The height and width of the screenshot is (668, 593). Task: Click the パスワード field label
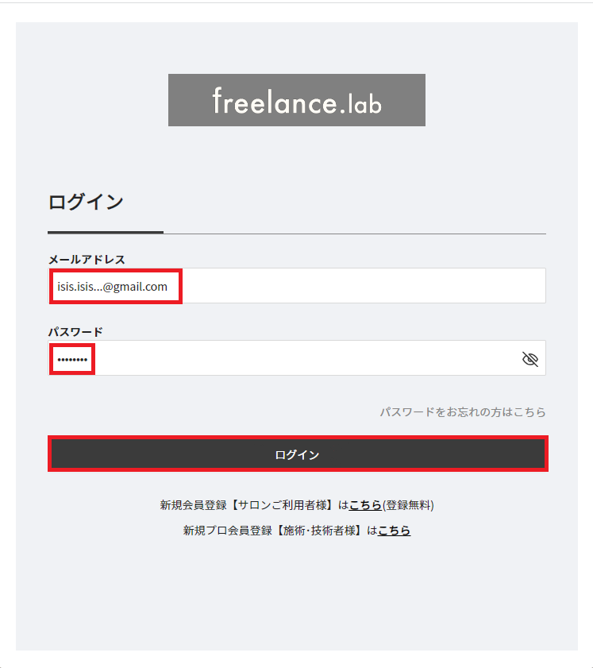tap(75, 332)
